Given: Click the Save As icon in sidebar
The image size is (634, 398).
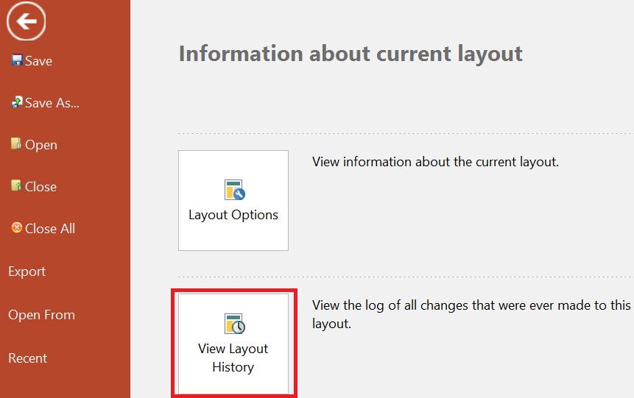Looking at the screenshot, I should [x=16, y=102].
